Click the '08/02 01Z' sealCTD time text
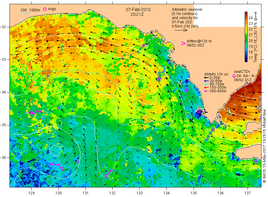The image size is (268, 197). (x=243, y=80)
